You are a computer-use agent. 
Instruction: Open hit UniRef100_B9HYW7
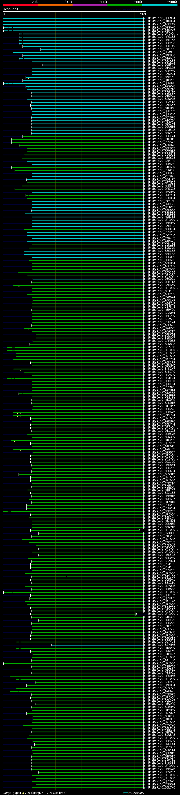click(161, 30)
